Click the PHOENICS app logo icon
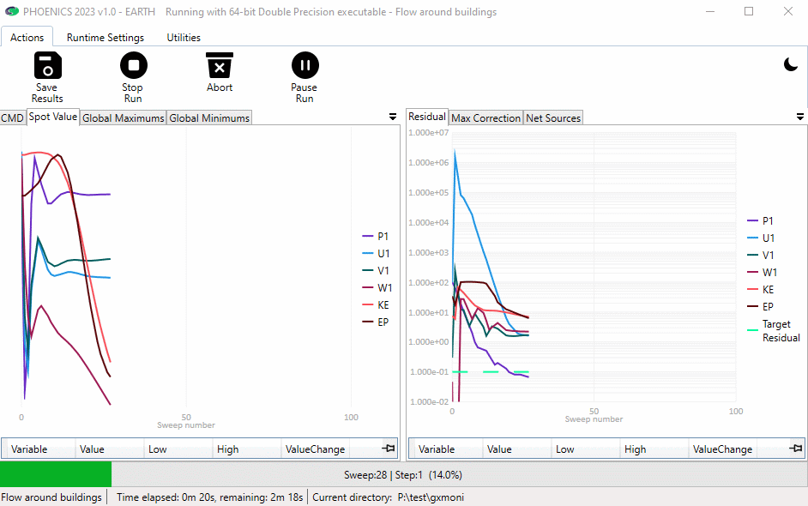This screenshot has width=808, height=506. (11, 12)
